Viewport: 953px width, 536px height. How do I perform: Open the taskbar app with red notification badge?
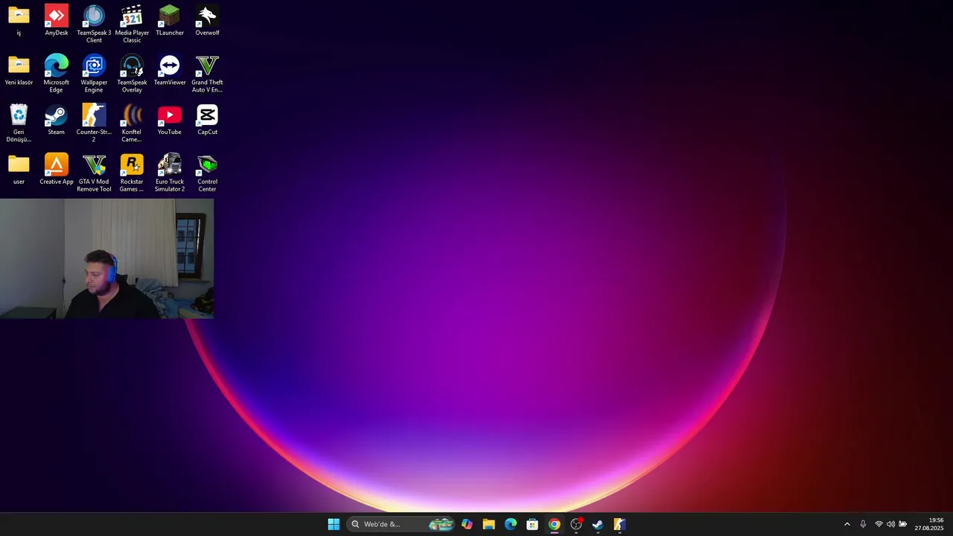(576, 524)
